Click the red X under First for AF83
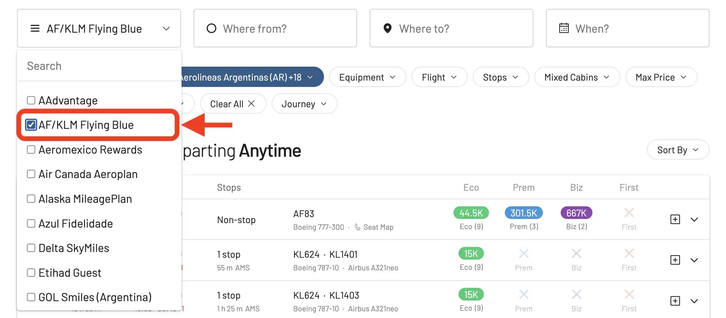 tap(629, 213)
